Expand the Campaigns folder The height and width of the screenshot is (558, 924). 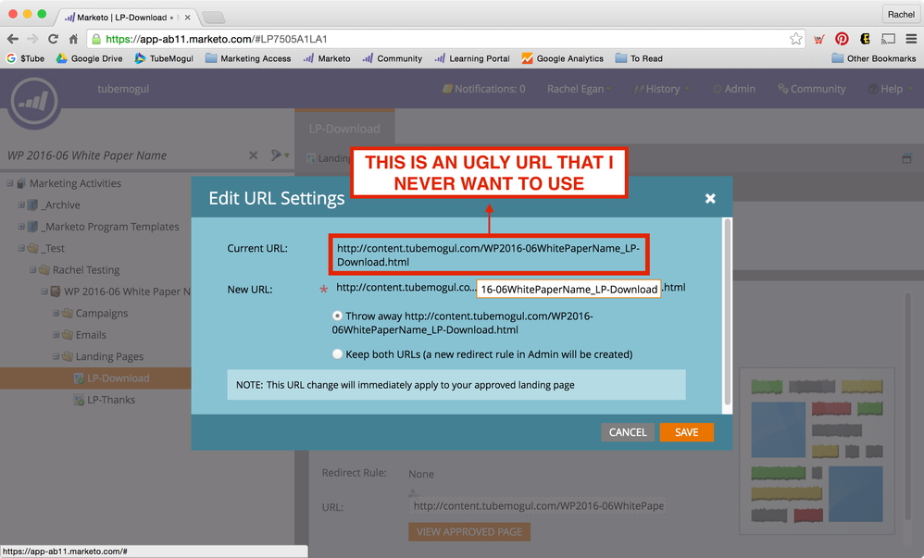pos(56,313)
